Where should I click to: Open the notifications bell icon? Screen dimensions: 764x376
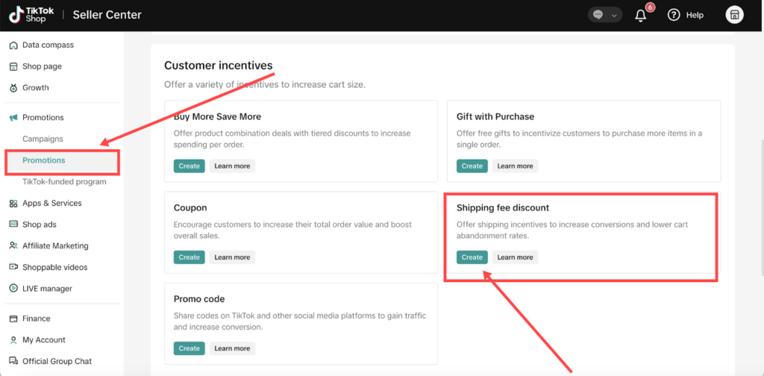point(641,16)
